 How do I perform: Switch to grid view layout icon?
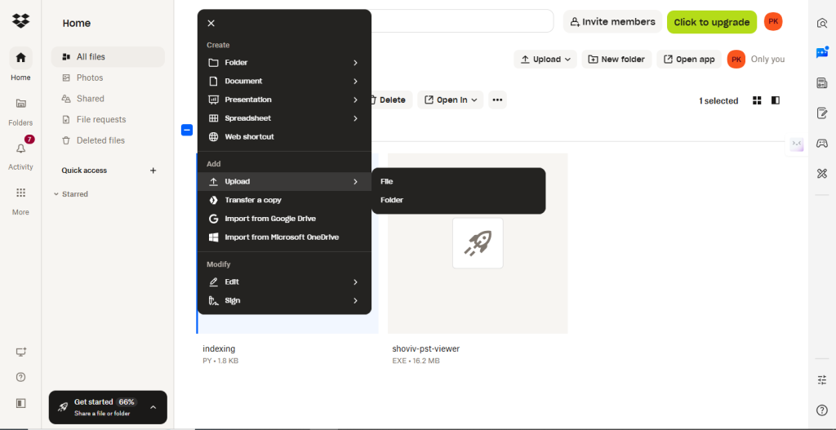tap(757, 100)
